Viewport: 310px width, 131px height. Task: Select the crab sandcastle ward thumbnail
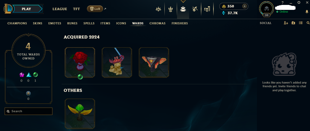(117, 63)
